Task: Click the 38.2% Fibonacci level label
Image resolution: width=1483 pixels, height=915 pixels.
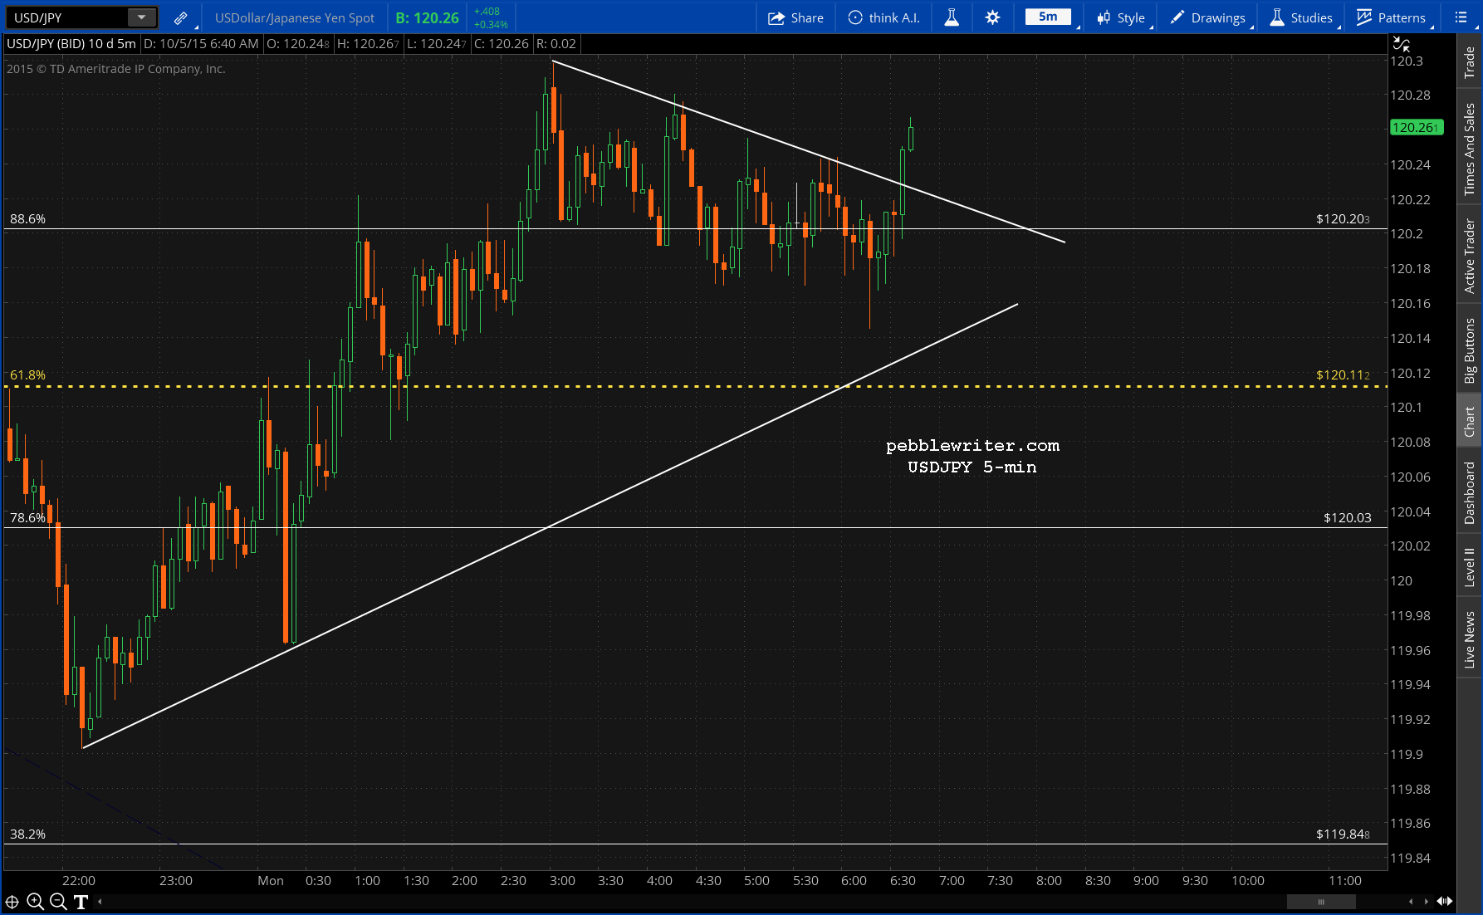Action: tap(27, 834)
